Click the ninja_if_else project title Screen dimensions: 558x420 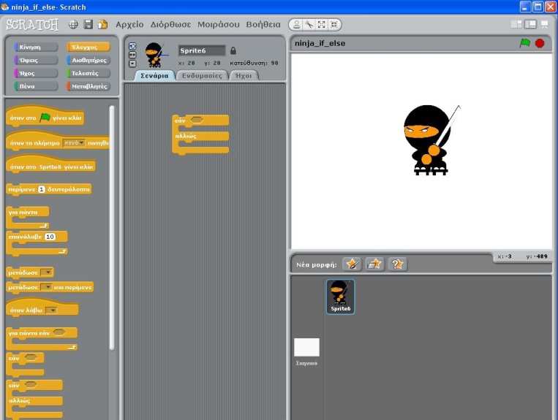click(320, 43)
